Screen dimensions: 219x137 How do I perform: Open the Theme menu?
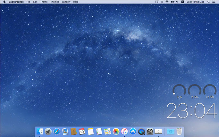tap(44, 2)
